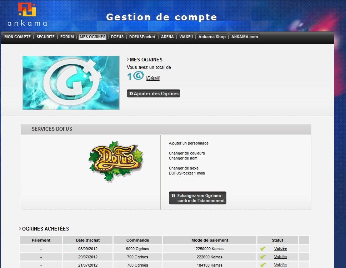346x268 pixels.
Task: Click the Date d'achat column header
Action: (88, 240)
